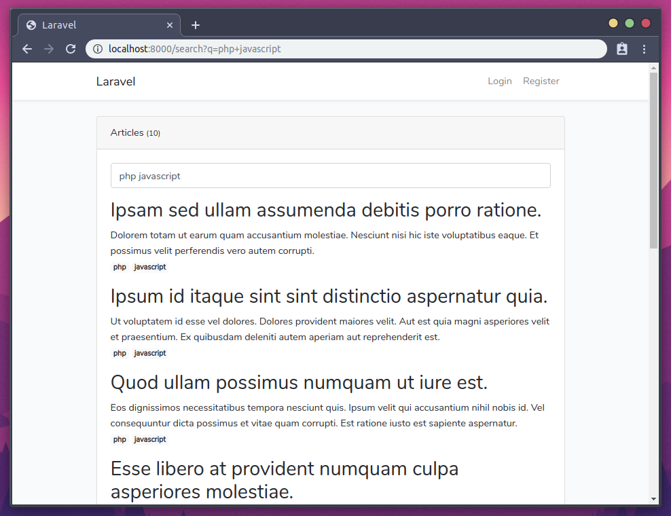
Task: Click the php tag under the first article
Action: click(x=120, y=267)
